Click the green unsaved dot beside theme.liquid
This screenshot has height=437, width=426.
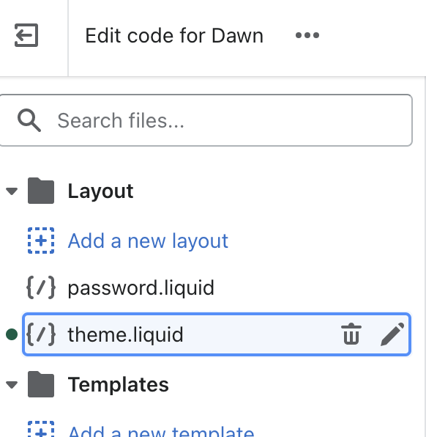12,334
